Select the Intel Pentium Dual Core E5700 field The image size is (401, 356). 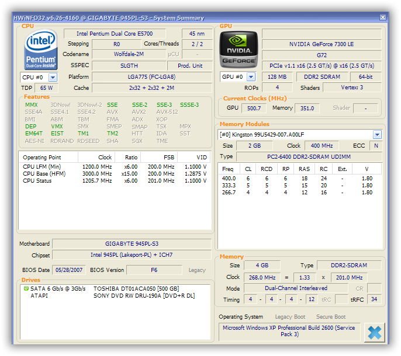[x=115, y=33]
